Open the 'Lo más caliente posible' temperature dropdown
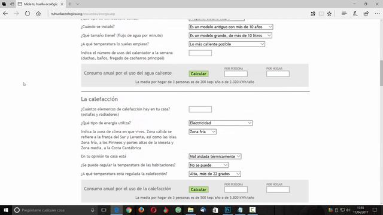This screenshot has height=215, width=383. click(x=227, y=44)
